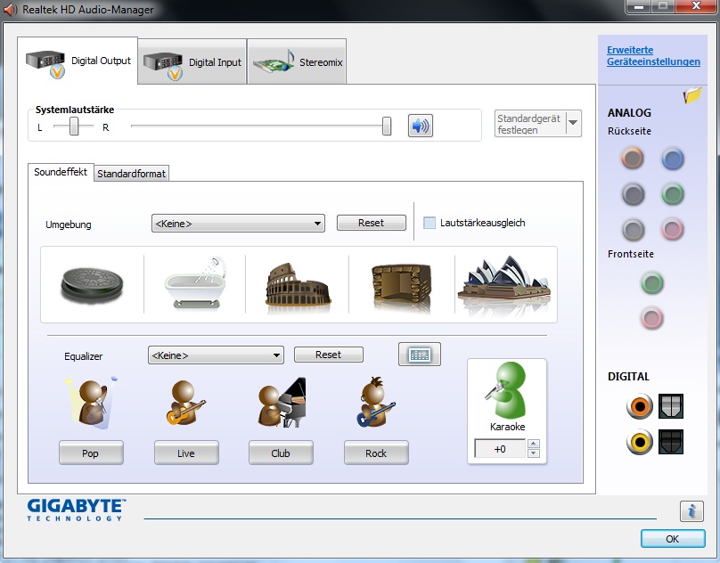This screenshot has height=563, width=720.
Task: Click the pink front panel jack
Action: 652,318
